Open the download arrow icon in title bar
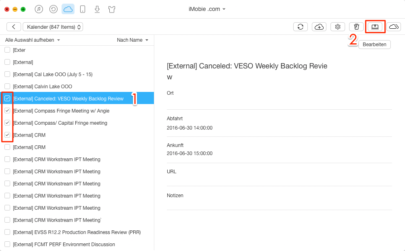 pos(97,9)
